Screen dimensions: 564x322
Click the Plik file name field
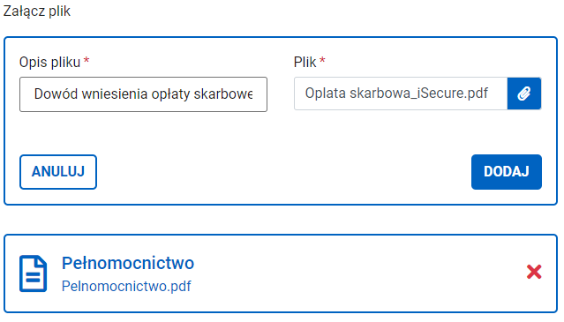[x=401, y=94]
